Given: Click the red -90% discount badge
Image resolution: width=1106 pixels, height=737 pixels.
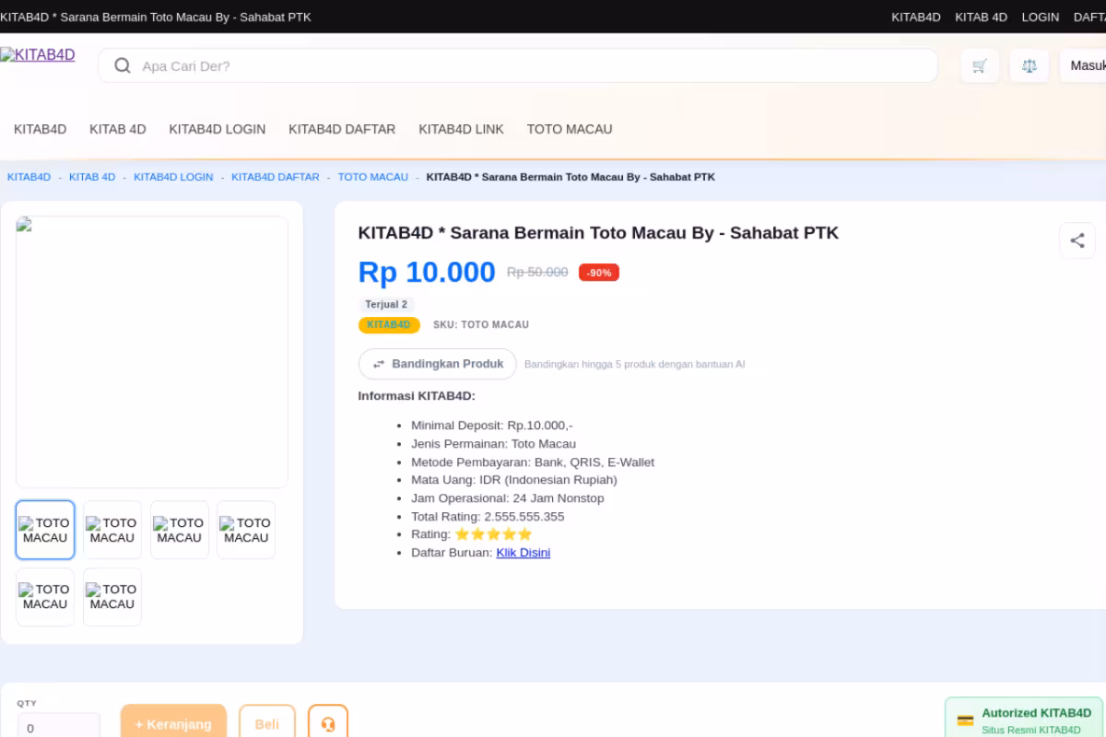Looking at the screenshot, I should click(599, 273).
